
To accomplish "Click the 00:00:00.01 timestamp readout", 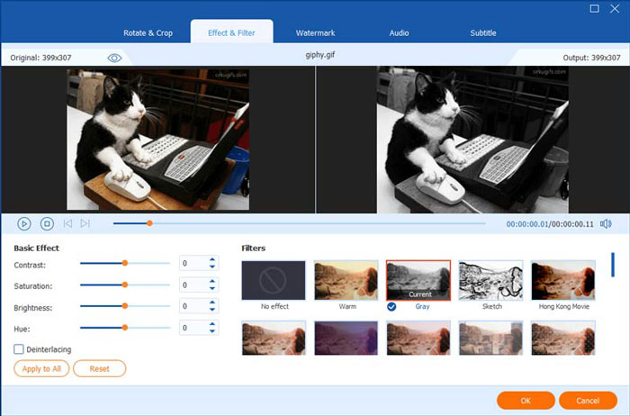I will coord(527,224).
